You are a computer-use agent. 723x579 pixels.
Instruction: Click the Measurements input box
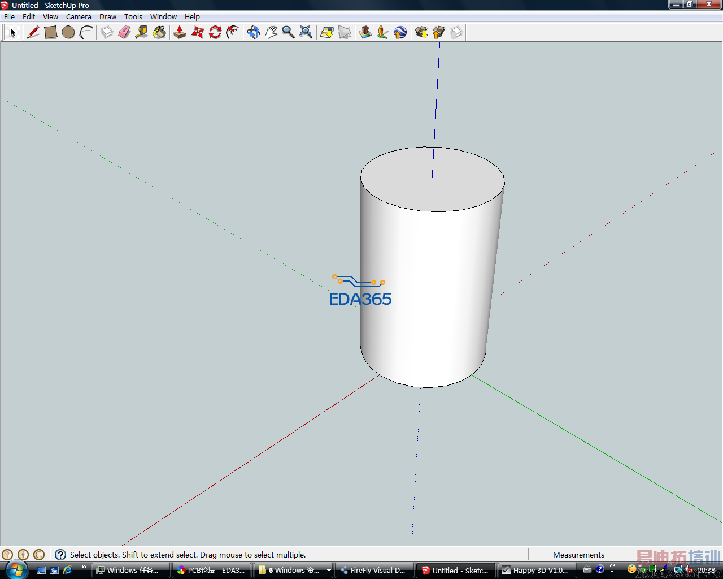coord(621,555)
